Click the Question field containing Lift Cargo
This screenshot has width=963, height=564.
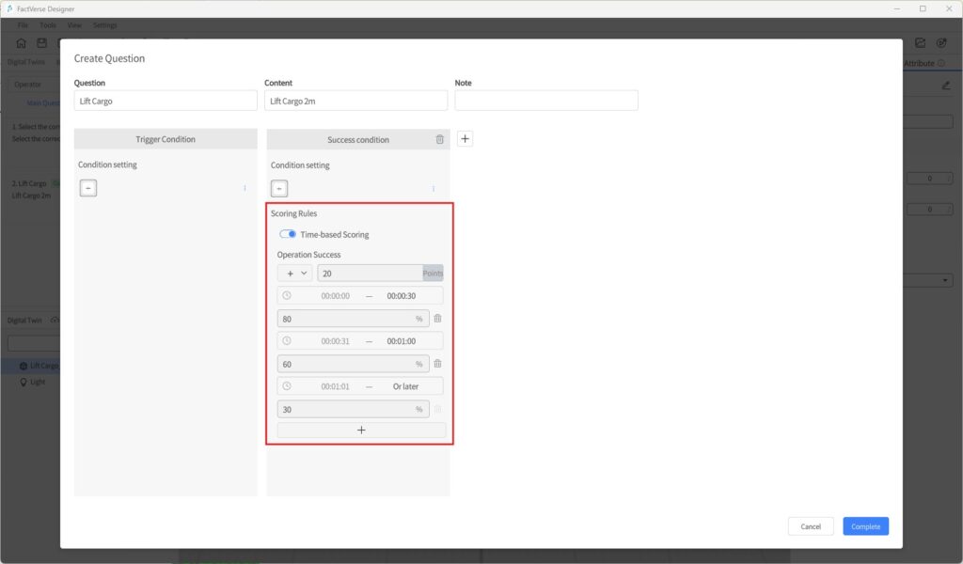click(165, 101)
